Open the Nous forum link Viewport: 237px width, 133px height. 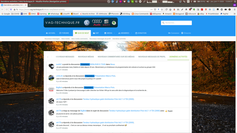click(x=113, y=64)
